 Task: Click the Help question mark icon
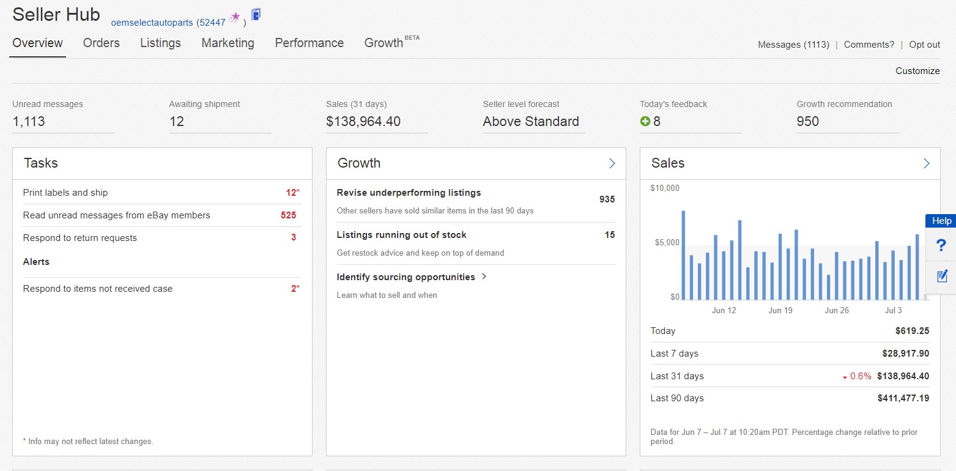(x=941, y=245)
